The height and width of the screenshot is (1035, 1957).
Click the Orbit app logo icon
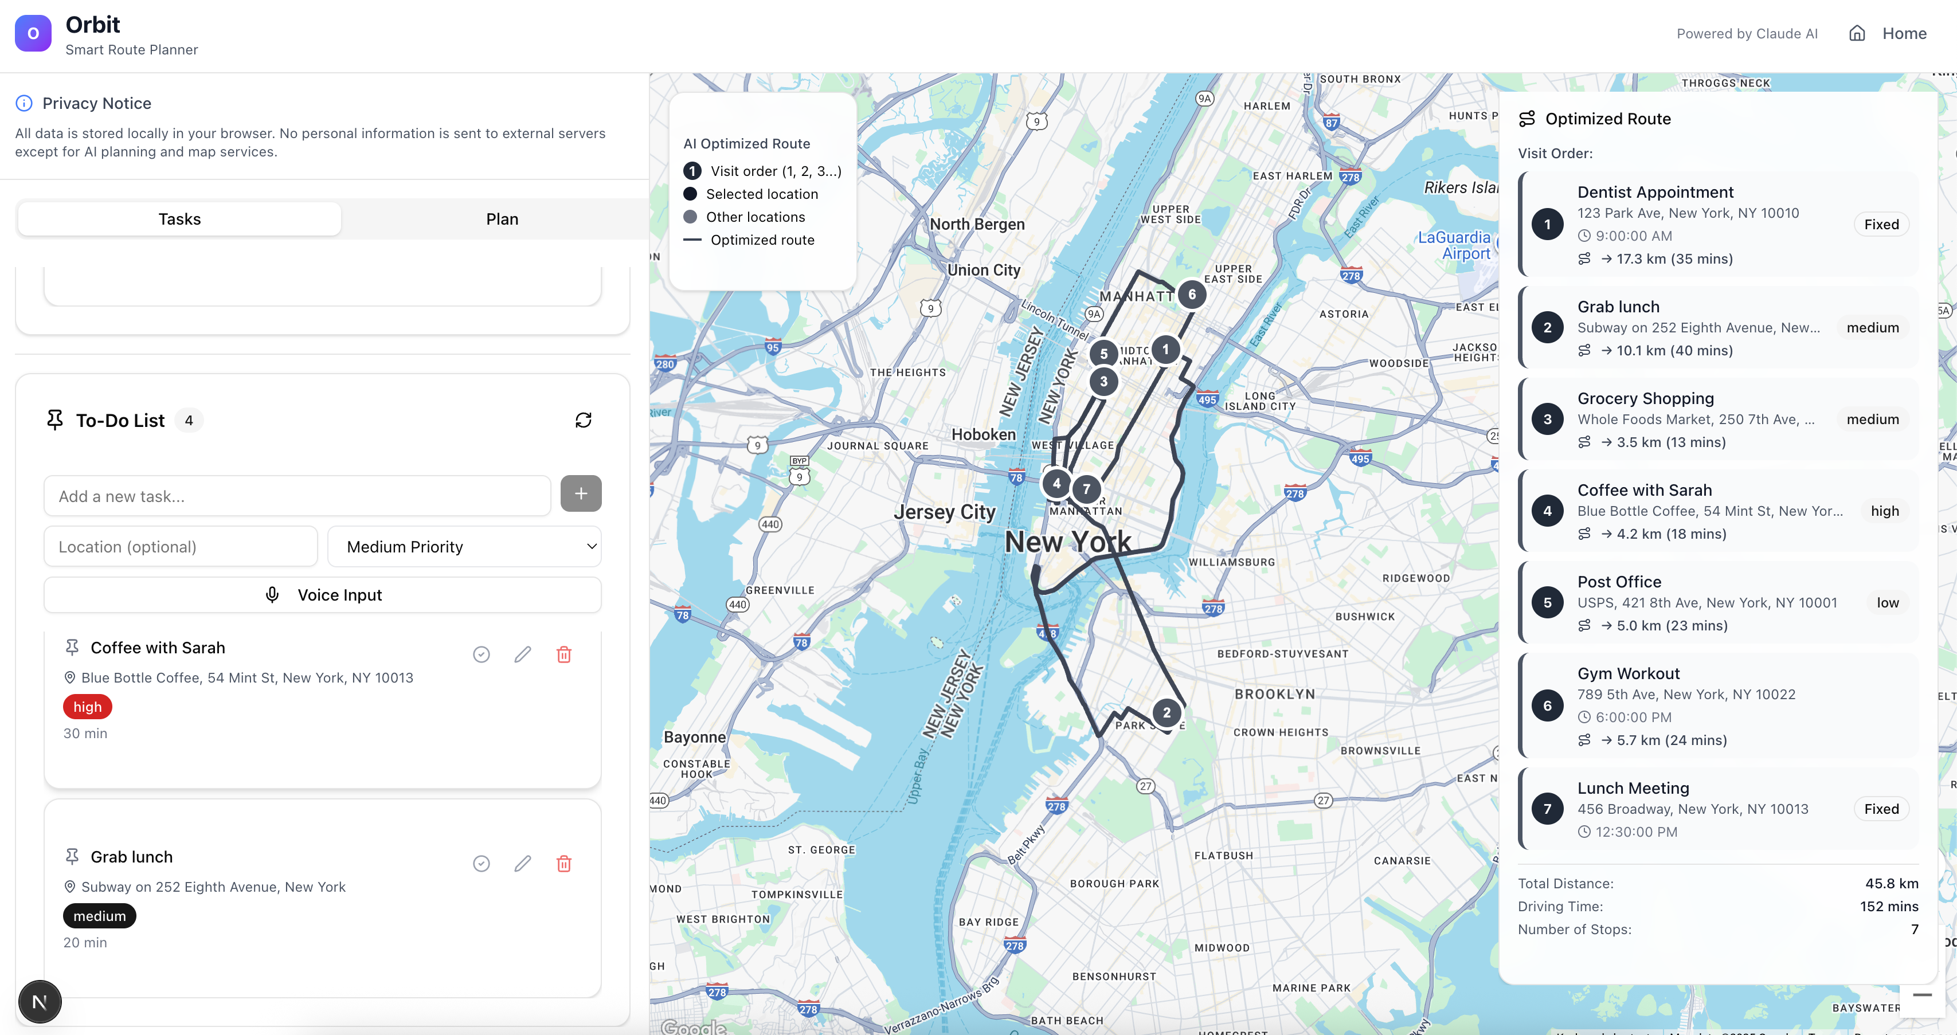tap(33, 33)
